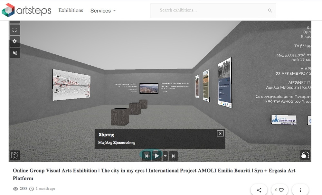Viewport: 322px width, 195px height.
Task: Select the city panorama artwork on back wall
Action: tap(149, 88)
